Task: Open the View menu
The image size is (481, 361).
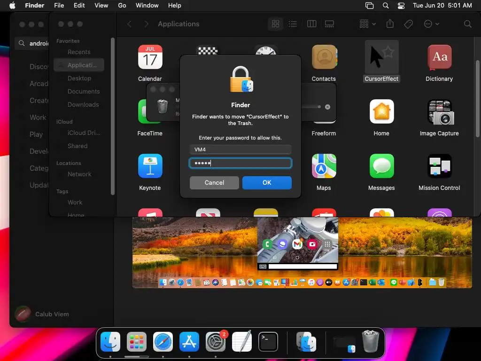Action: point(101,6)
